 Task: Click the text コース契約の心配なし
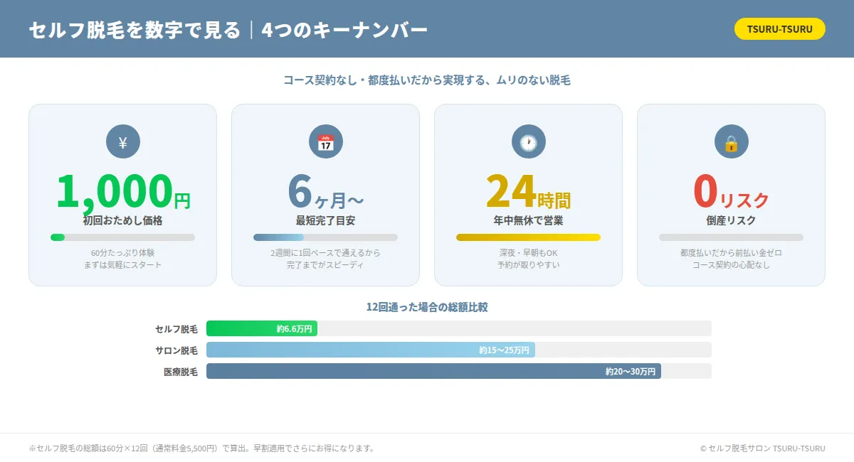(x=731, y=265)
